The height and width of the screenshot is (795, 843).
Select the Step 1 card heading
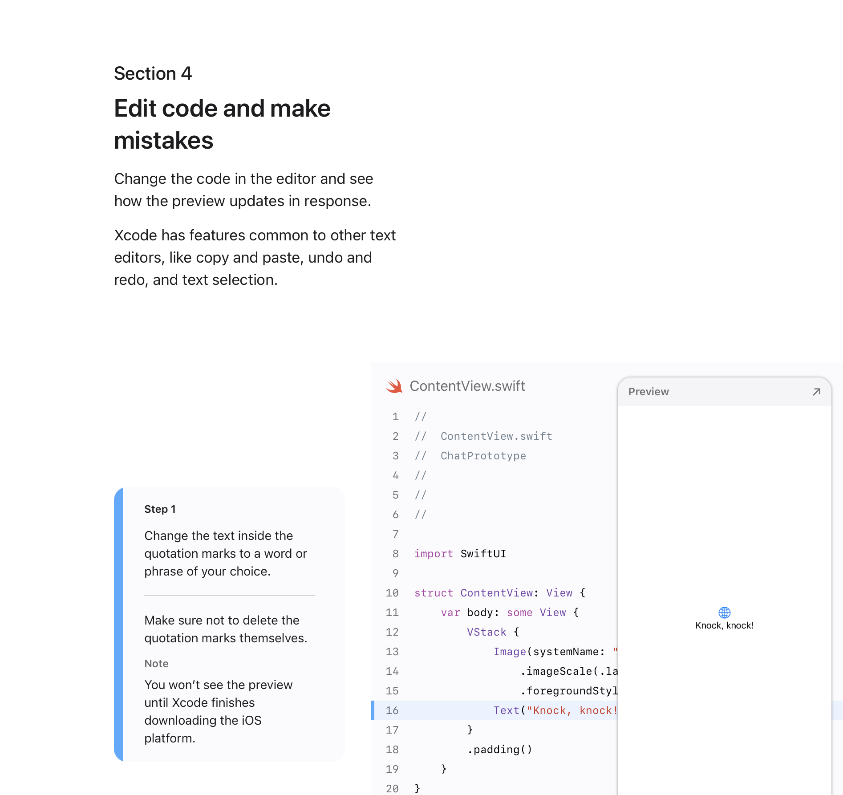160,509
